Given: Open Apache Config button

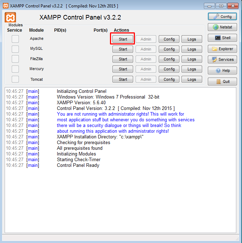Looking at the screenshot, I should point(169,39).
